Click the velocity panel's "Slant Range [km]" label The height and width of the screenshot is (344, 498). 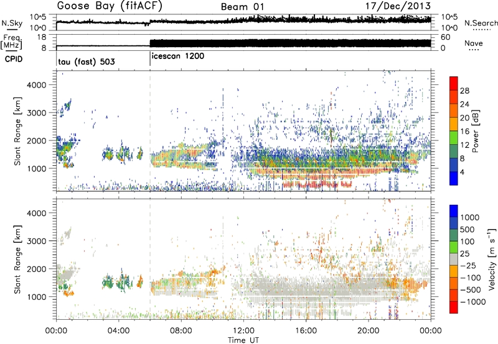[x=17, y=259]
